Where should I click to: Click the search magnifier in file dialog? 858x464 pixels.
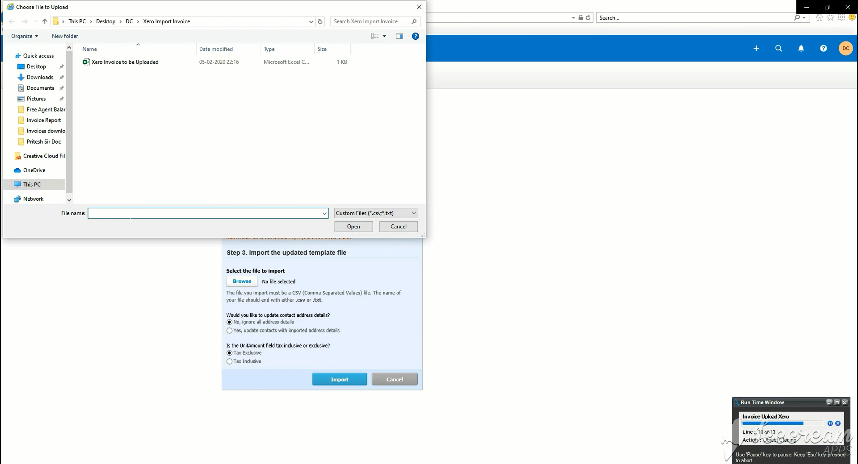click(414, 21)
